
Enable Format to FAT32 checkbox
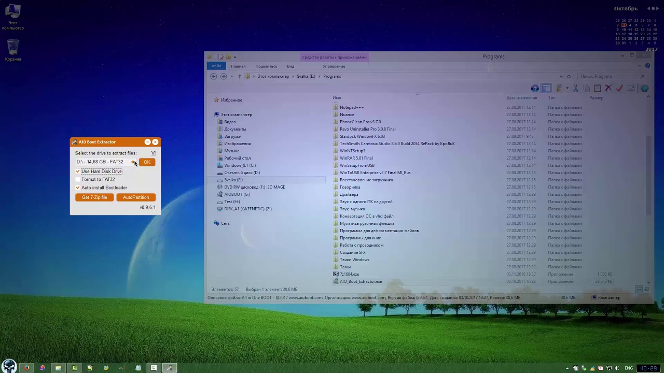(x=78, y=180)
